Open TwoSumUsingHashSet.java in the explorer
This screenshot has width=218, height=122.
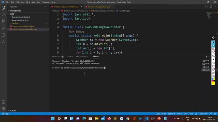[x=28, y=26]
